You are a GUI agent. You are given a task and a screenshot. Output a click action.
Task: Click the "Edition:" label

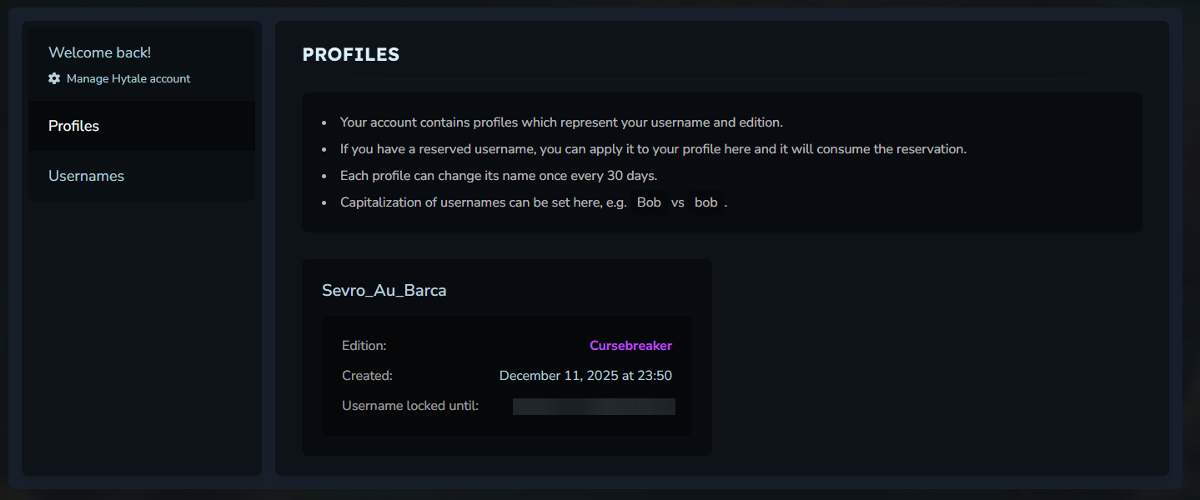click(364, 346)
